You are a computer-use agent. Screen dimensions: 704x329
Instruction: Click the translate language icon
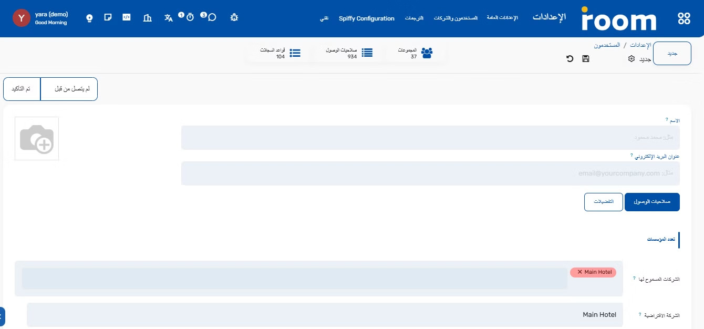click(x=168, y=18)
